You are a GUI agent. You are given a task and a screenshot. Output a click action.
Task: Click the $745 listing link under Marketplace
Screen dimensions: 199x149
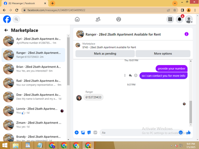point(109,47)
